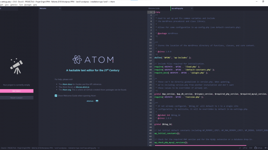Click the pink Add folders button
The image size is (268, 150).
click(x=17, y=91)
